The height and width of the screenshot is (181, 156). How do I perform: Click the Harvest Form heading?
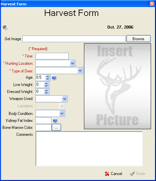(x=72, y=13)
